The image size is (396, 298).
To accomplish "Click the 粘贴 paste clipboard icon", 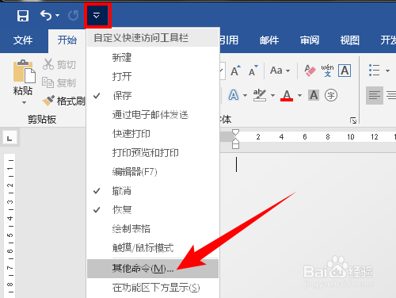I will tap(24, 71).
